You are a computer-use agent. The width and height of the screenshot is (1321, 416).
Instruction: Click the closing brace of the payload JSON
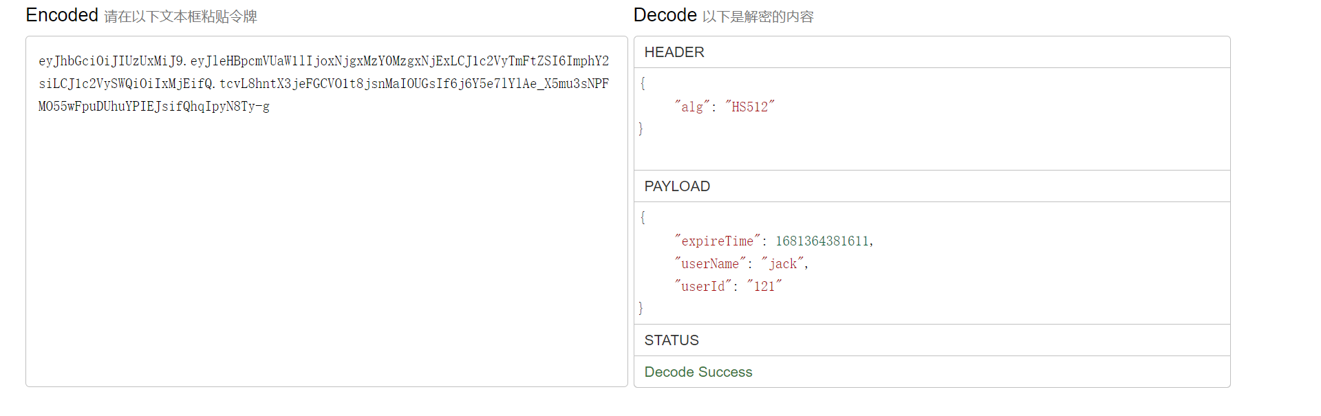click(x=641, y=308)
